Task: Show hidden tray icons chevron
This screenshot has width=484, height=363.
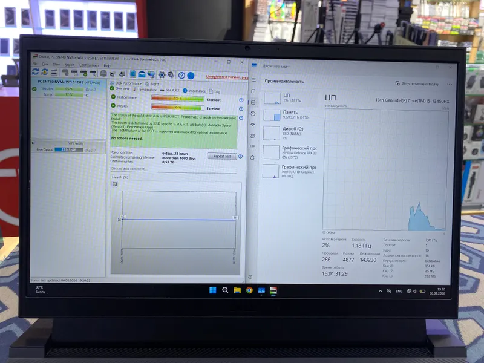Action: [381, 291]
